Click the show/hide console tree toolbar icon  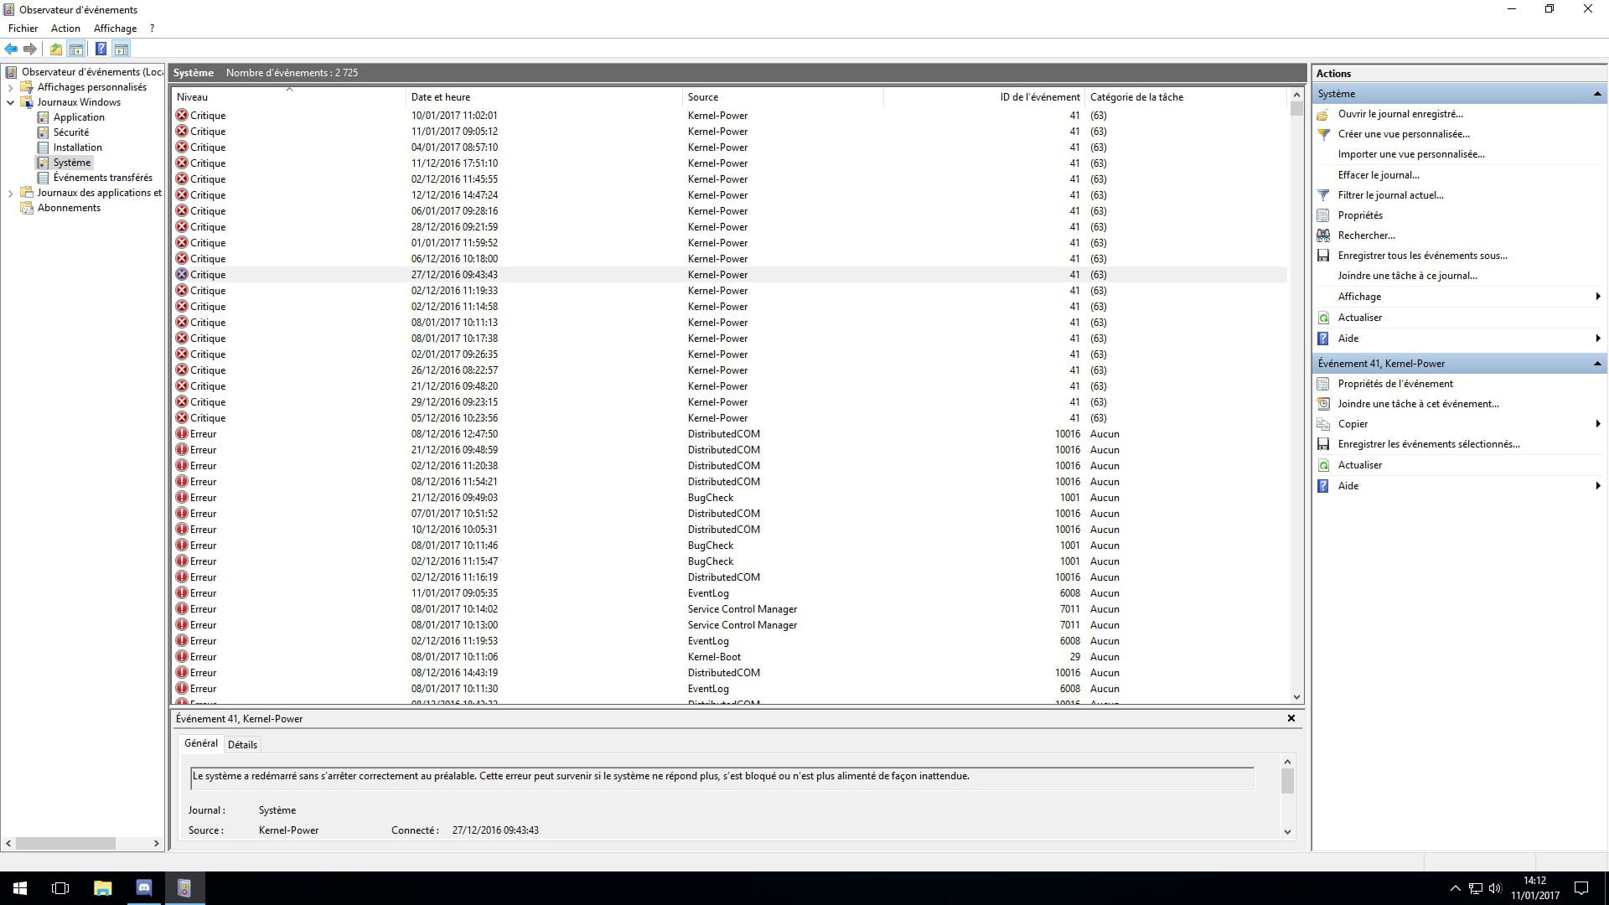[76, 49]
